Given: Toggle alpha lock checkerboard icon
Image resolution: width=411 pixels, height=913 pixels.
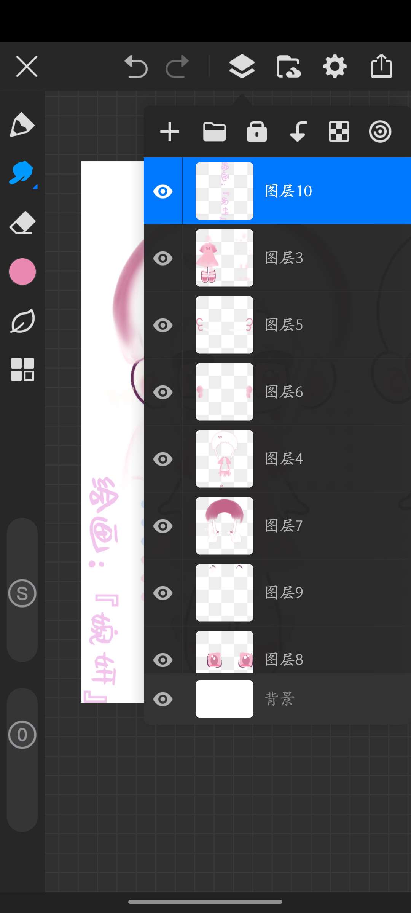Looking at the screenshot, I should [x=339, y=132].
